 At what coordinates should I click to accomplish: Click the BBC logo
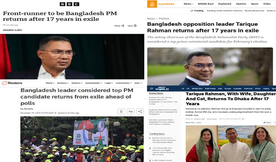coord(69,4)
